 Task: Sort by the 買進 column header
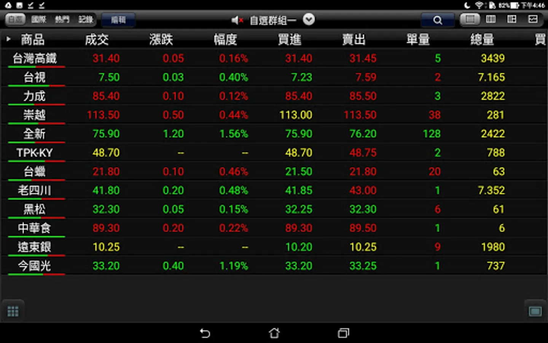pos(290,39)
